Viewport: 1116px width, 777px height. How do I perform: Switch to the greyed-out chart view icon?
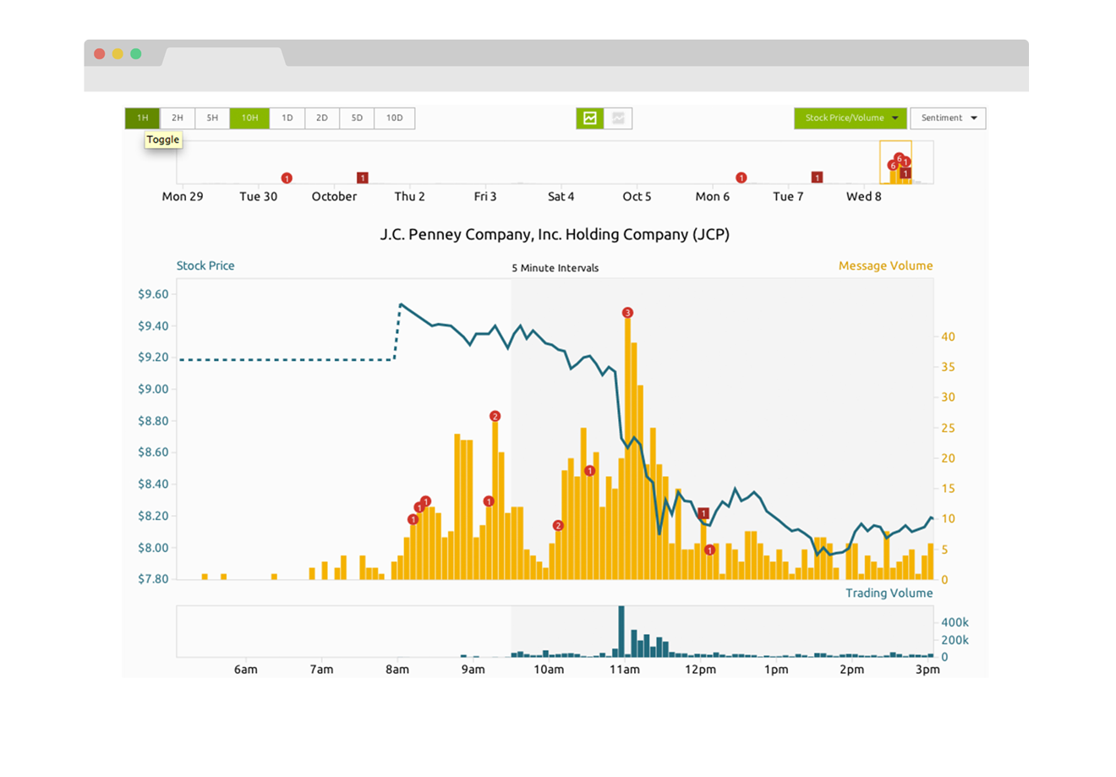pos(618,118)
